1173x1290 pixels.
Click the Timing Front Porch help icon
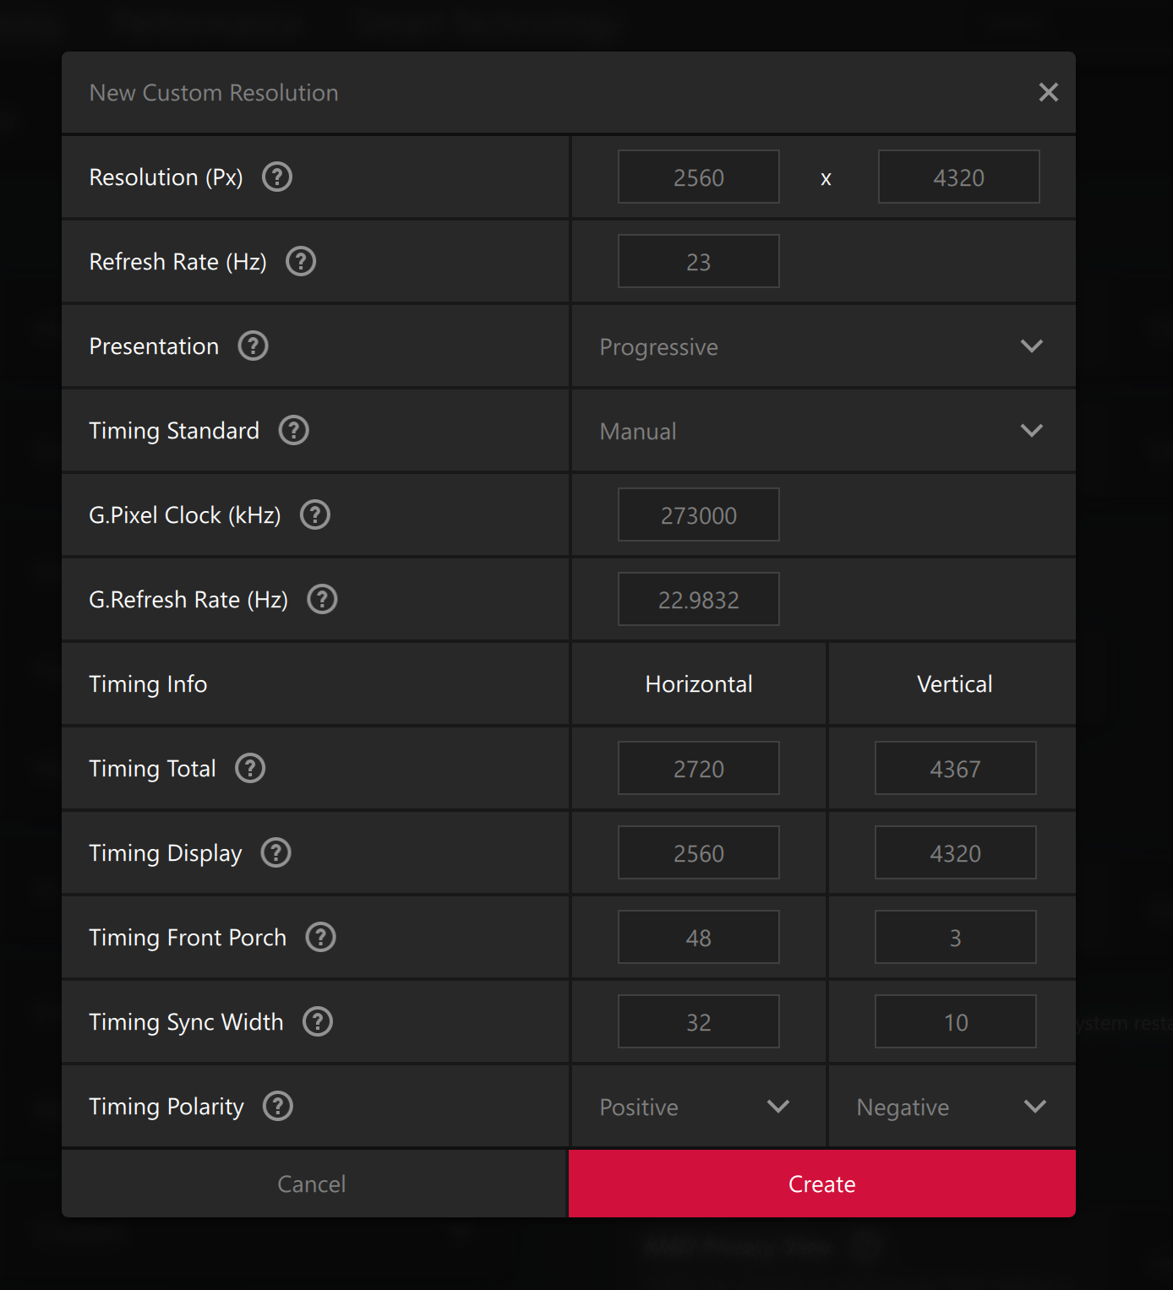click(x=321, y=938)
